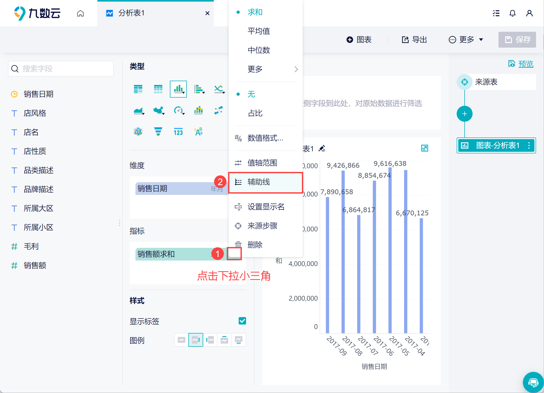Open the 更多 dropdown in toolbar
The image size is (544, 393).
point(466,40)
